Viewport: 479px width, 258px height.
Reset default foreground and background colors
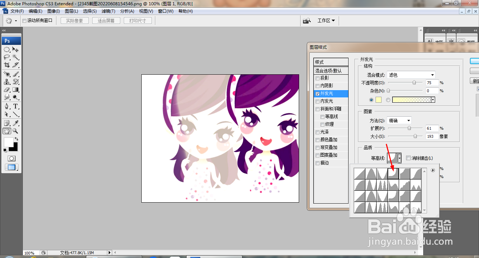(x=5, y=150)
